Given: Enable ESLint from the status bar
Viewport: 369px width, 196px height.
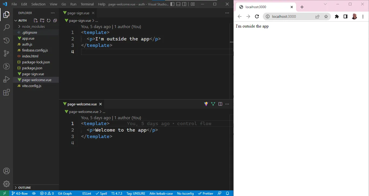Looking at the screenshot, I should tap(86, 193).
